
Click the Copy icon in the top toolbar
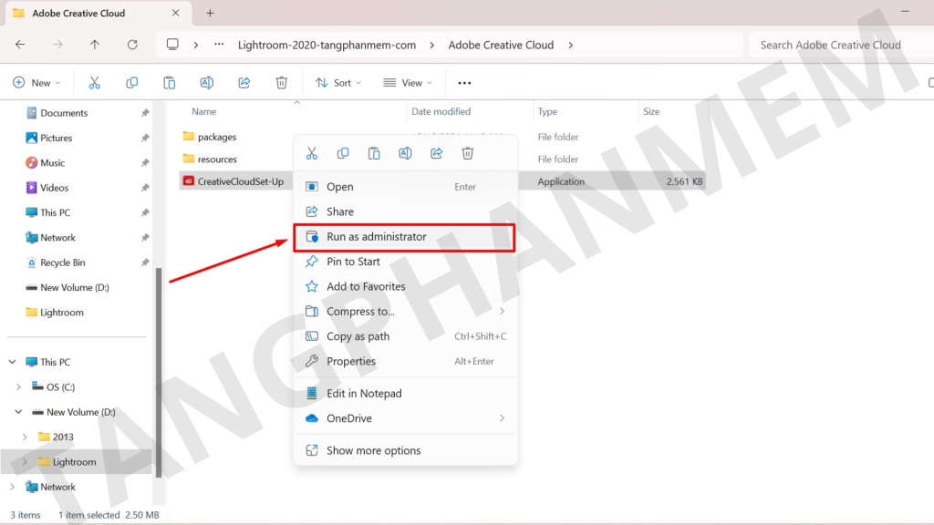tap(131, 83)
